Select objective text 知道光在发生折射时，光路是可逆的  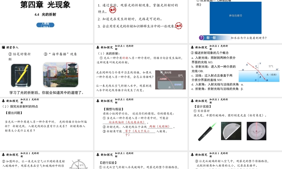(x=132, y=19)
